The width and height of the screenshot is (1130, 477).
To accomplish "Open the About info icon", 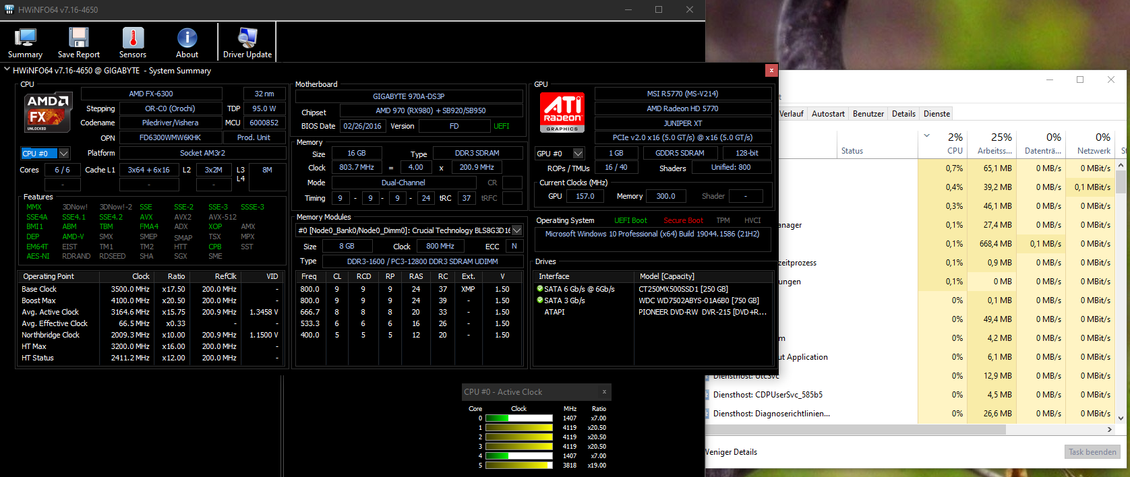I will coord(187,43).
